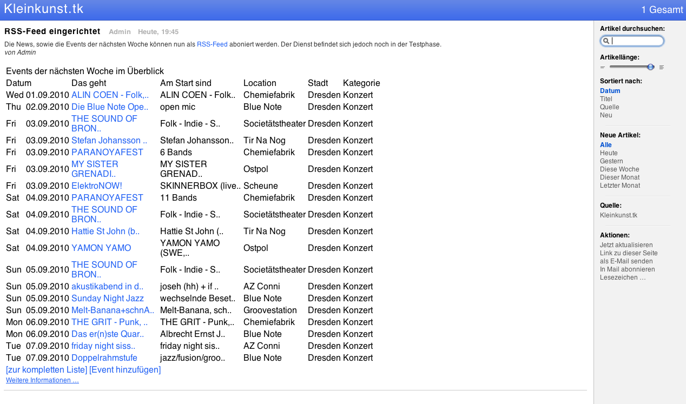Image resolution: width=686 pixels, height=404 pixels.
Task: Open Weitere Informationen link
Action: coord(42,380)
